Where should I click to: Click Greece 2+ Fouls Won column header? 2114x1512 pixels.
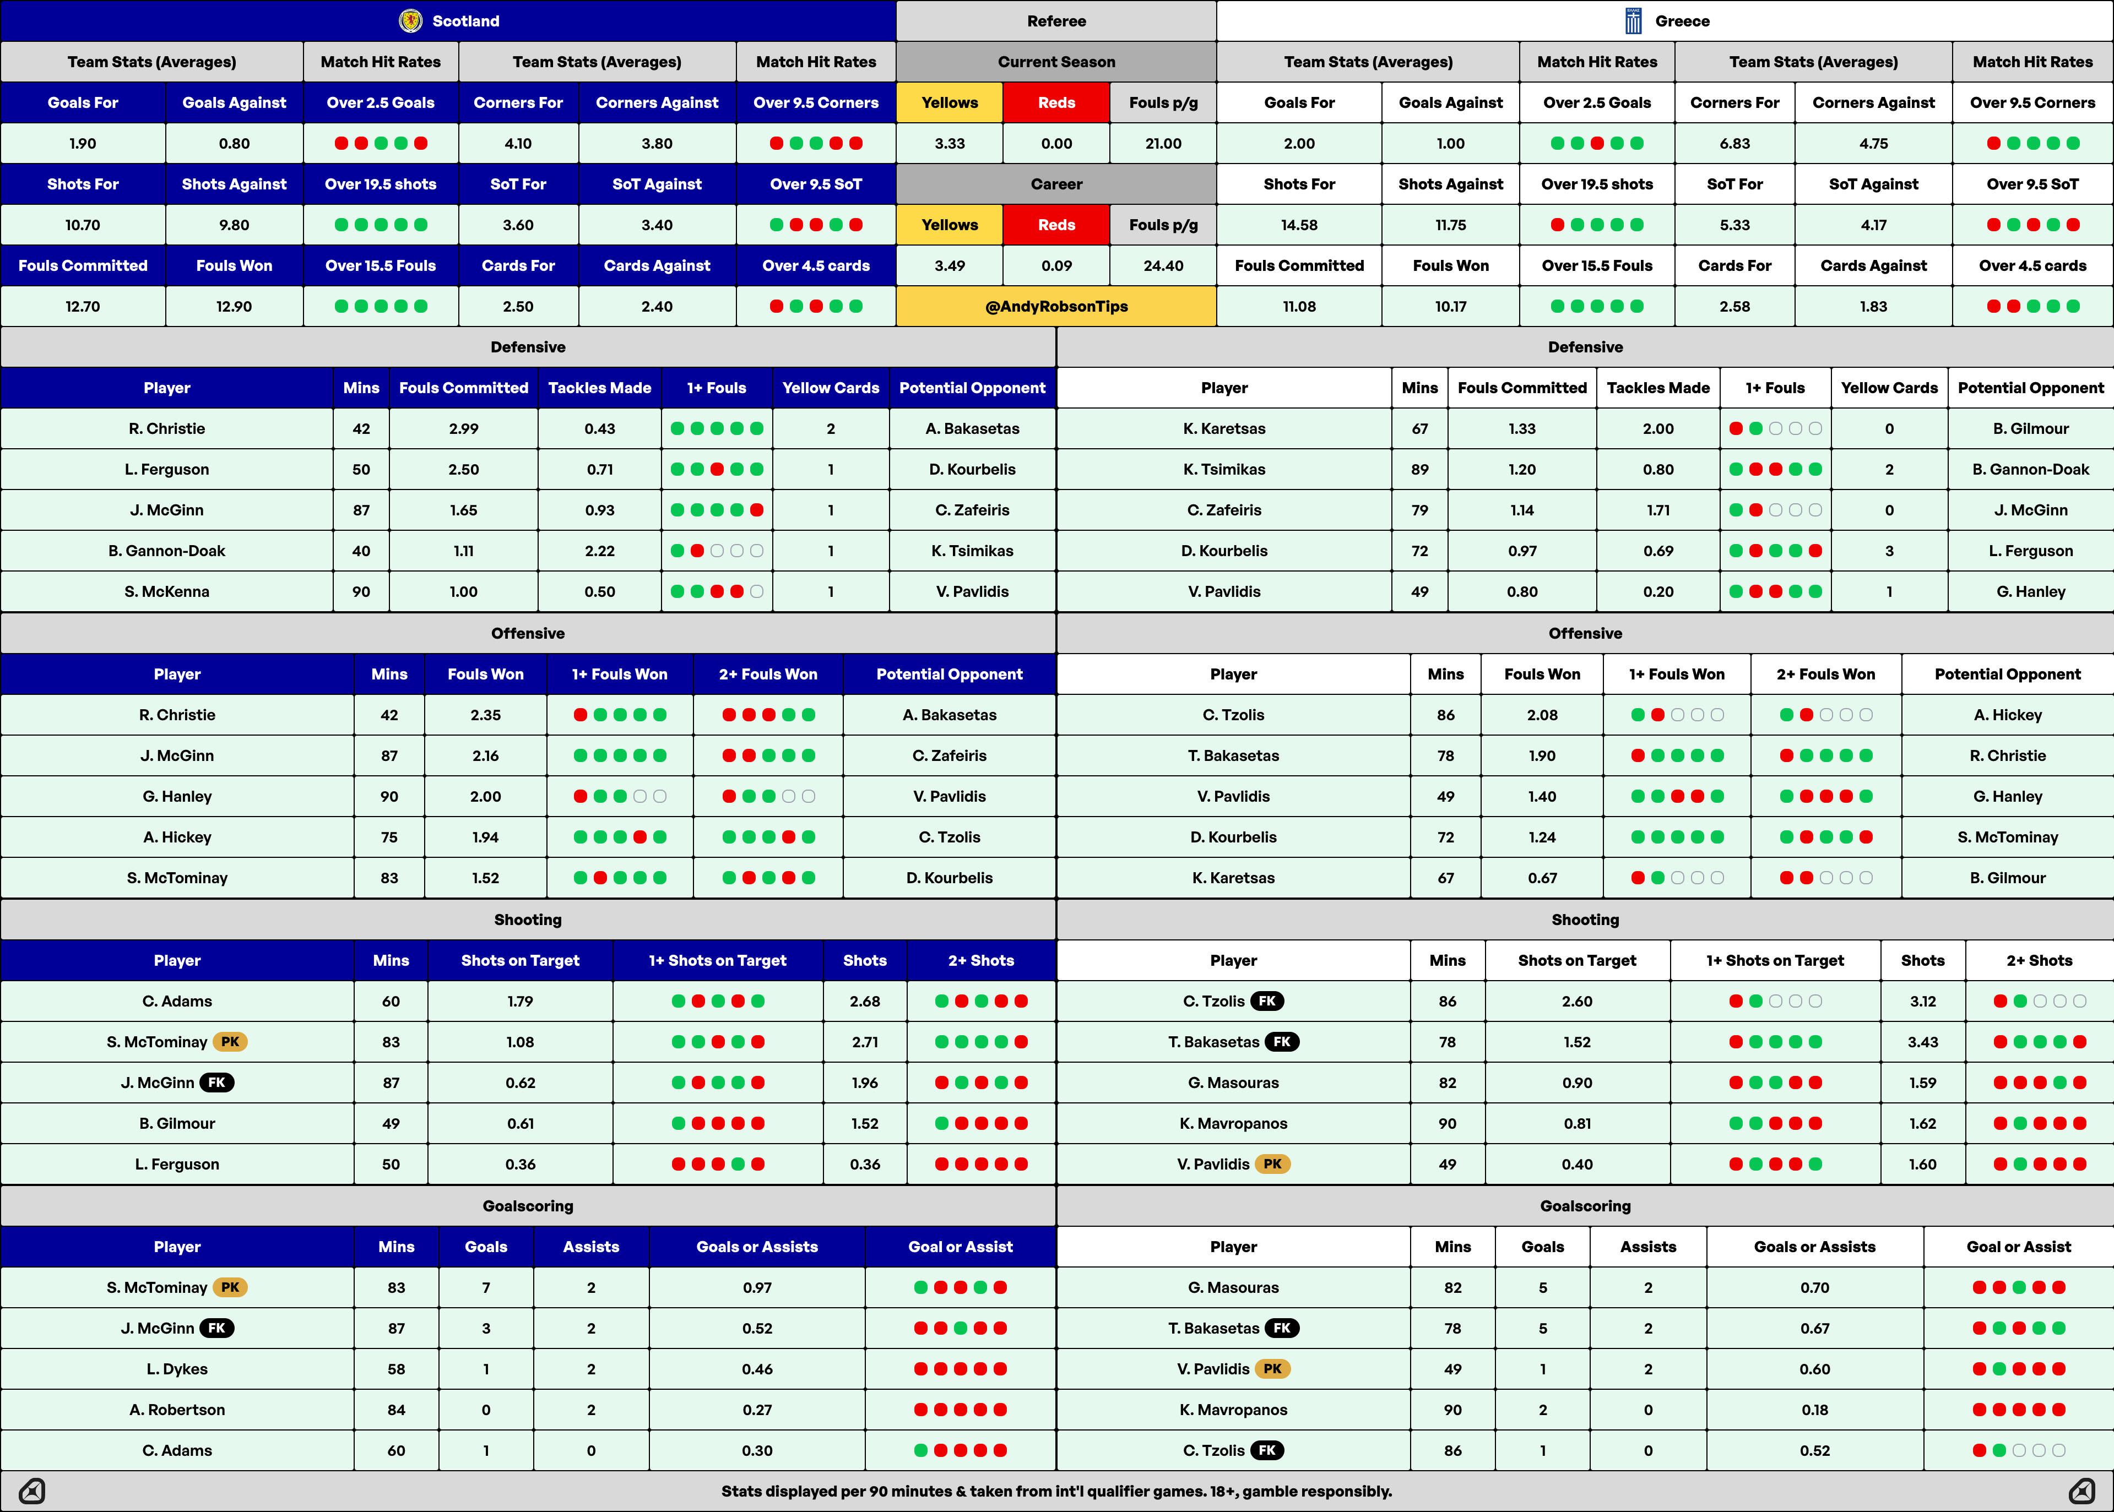[1825, 674]
